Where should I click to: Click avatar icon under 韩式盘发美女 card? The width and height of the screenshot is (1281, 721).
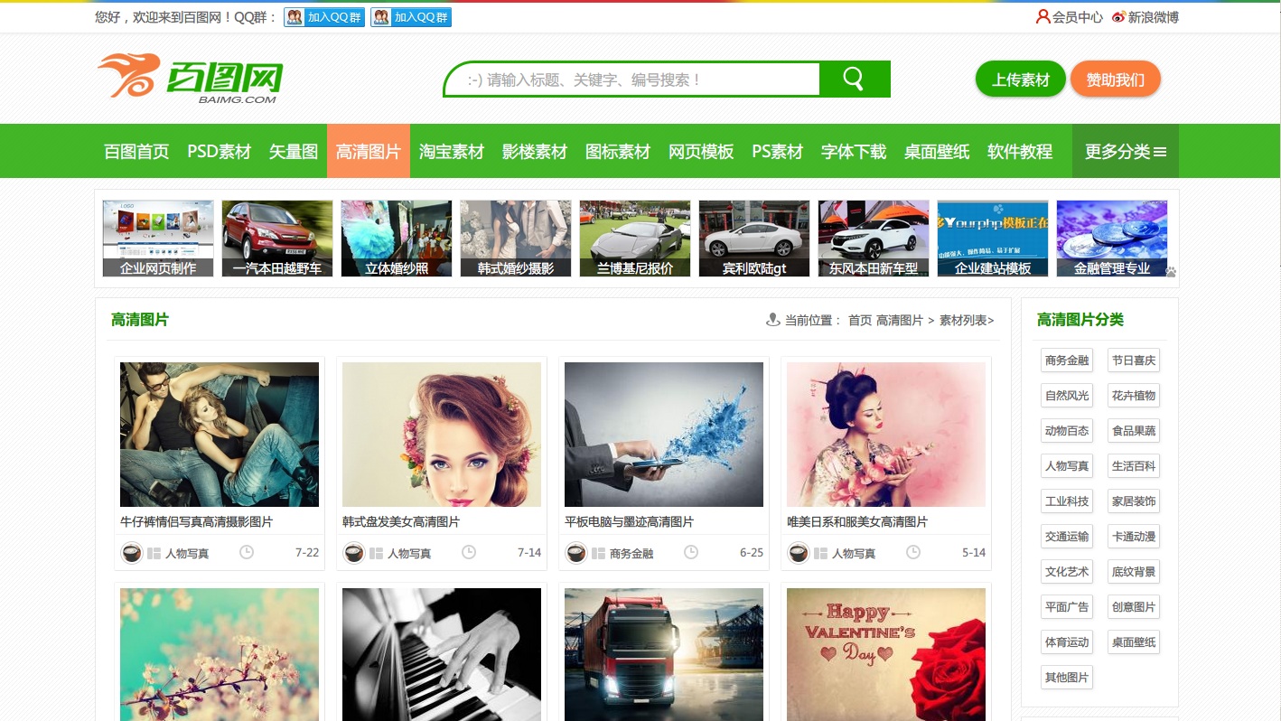tap(354, 553)
